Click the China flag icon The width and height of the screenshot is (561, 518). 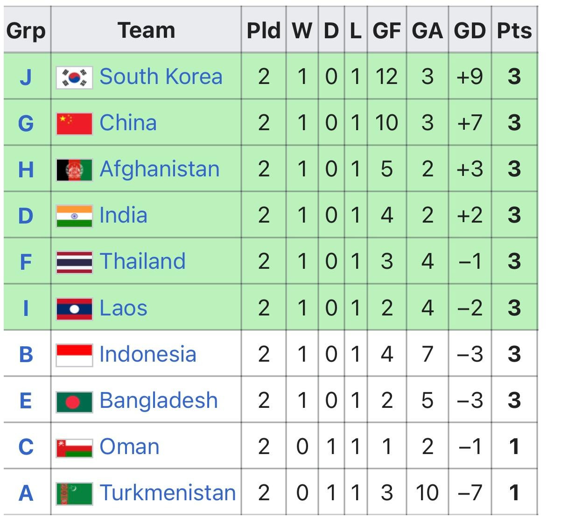74,123
